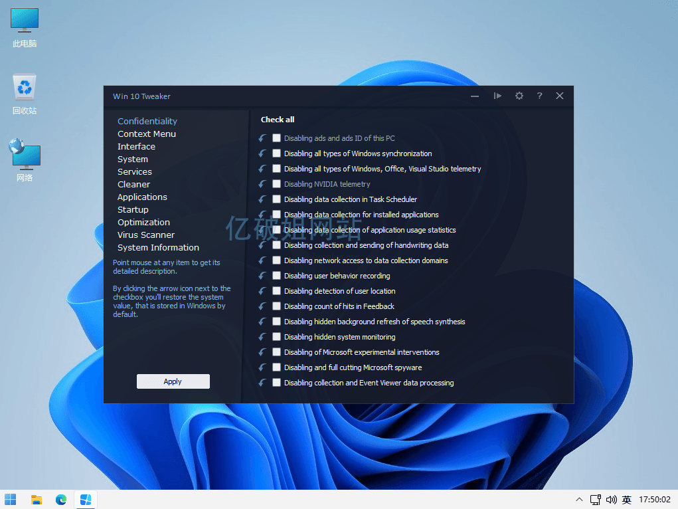678x509 pixels.
Task: Restore default for NVIDIA telemetry arrow icon
Action: click(262, 184)
